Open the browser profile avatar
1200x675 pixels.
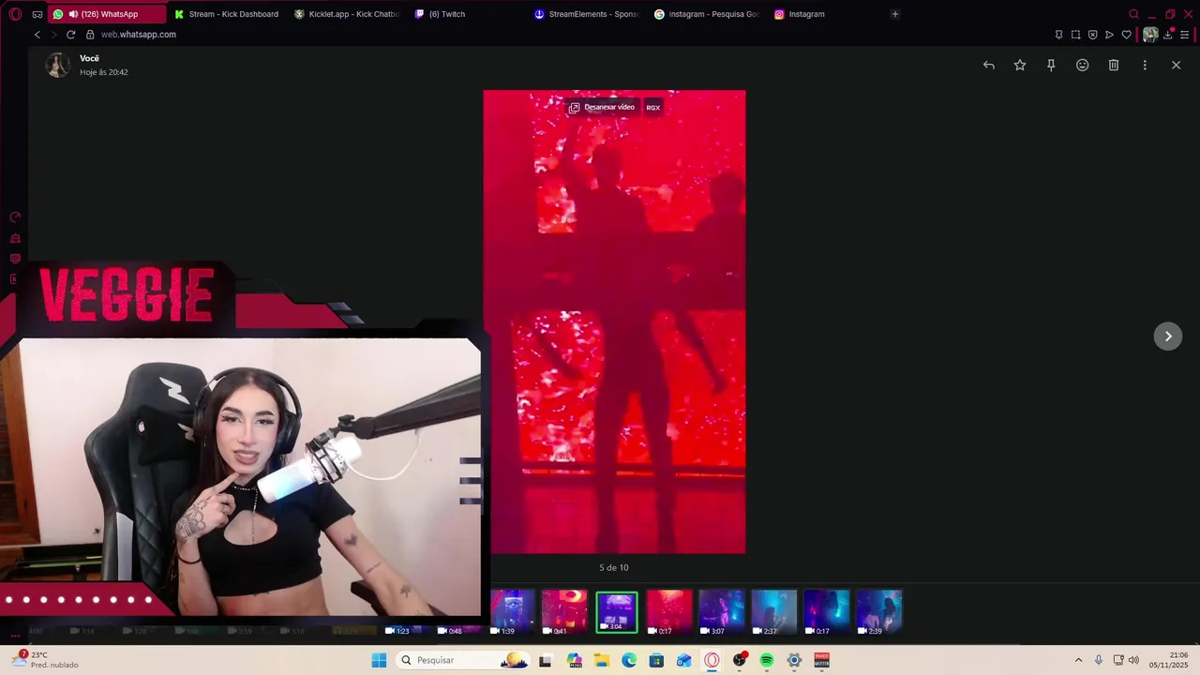(x=1150, y=35)
